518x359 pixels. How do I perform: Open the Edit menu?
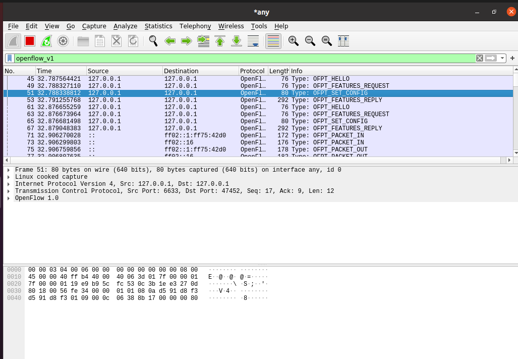(31, 26)
